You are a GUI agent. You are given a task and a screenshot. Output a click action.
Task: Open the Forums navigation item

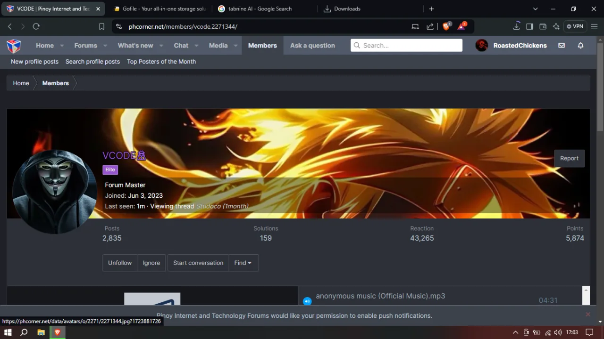coord(85,46)
